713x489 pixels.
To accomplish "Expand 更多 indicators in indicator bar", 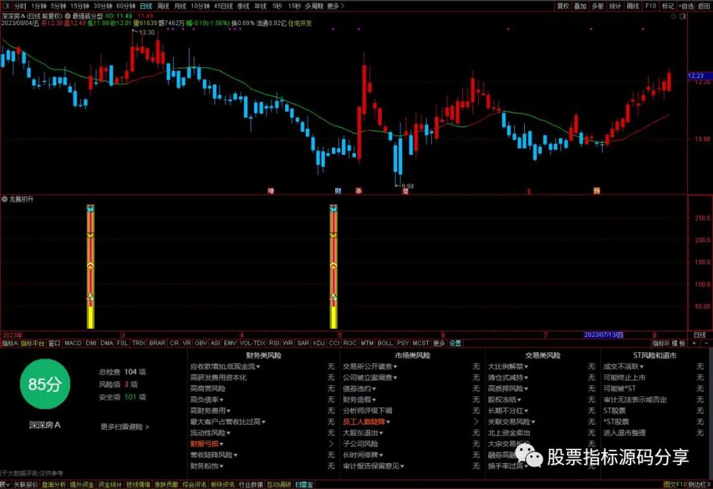I will pyautogui.click(x=439, y=344).
